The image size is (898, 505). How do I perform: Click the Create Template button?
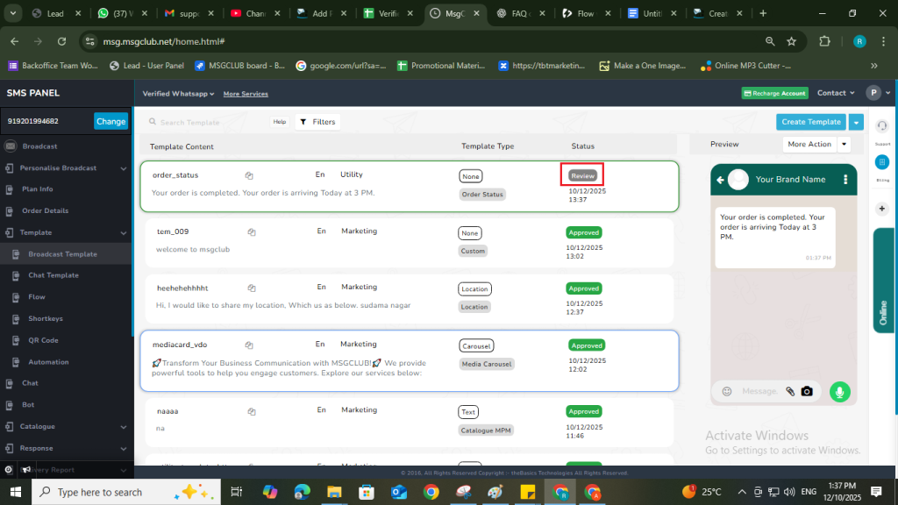(x=811, y=122)
